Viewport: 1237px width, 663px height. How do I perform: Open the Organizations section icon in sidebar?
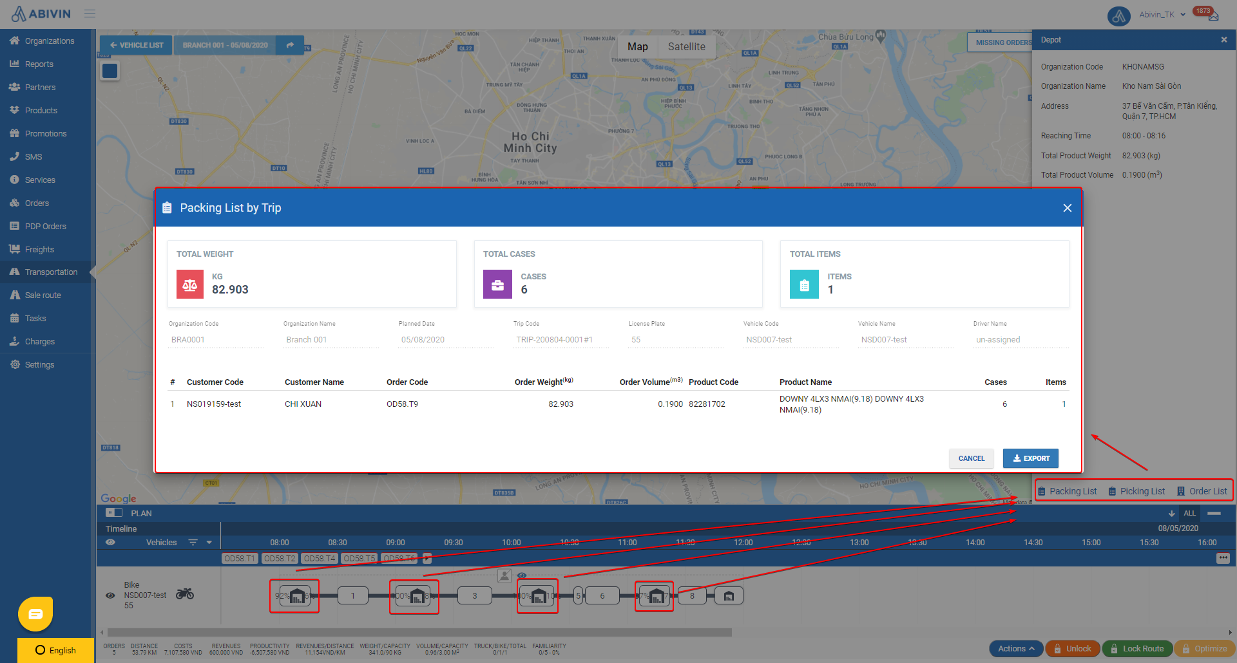tap(14, 41)
